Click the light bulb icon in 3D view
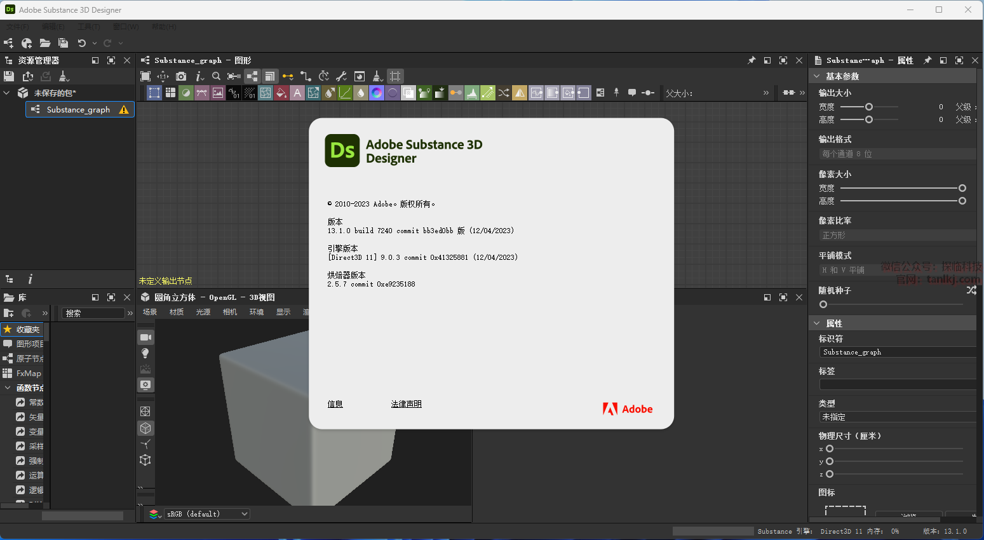984x540 pixels. pyautogui.click(x=145, y=353)
